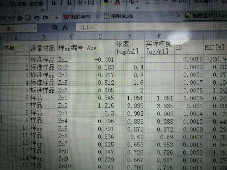
Task: Select SD cell with 0.0033
Action: (x=189, y=152)
